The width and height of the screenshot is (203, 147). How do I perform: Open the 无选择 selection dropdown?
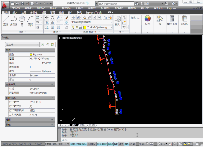[22, 44]
